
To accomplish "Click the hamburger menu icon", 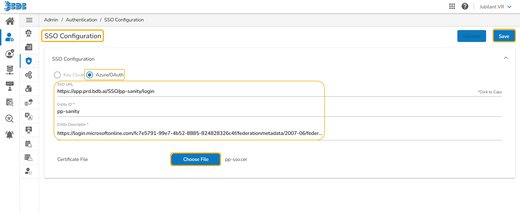I will [x=29, y=20].
